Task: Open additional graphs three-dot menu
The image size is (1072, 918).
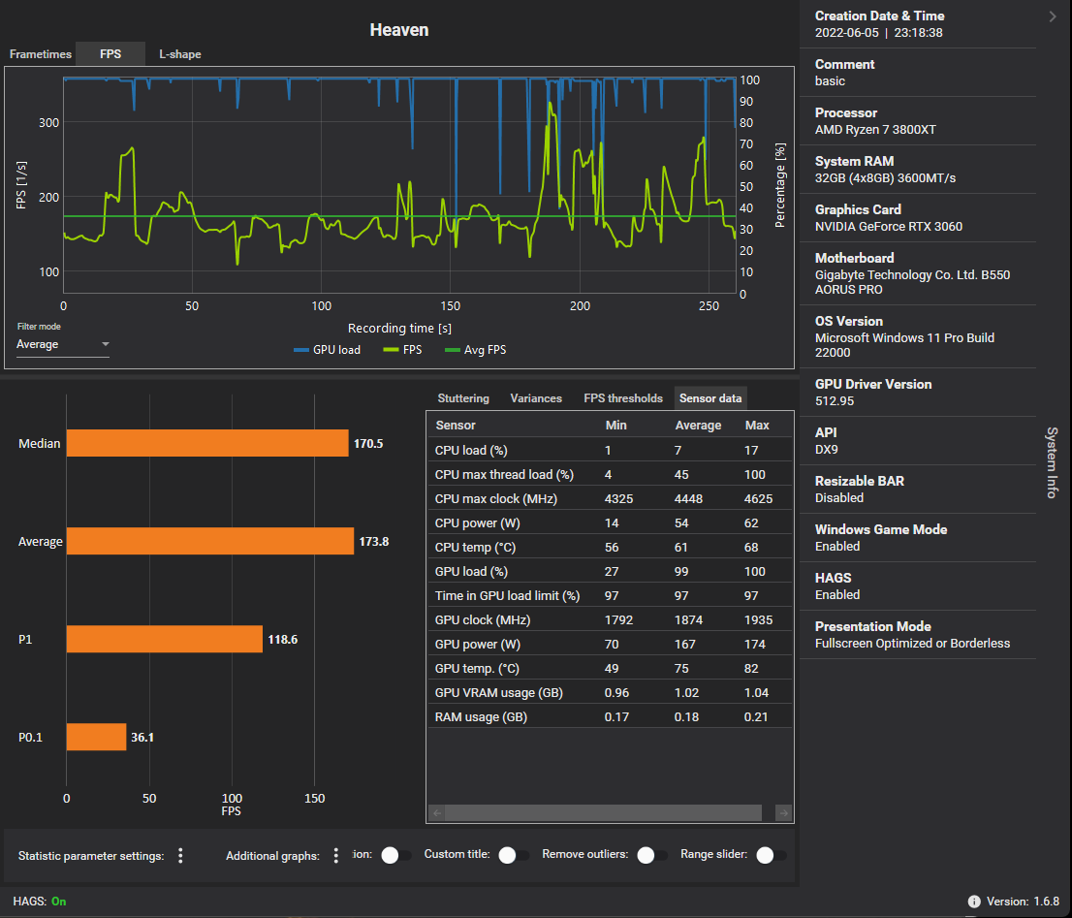Action: 335,856
